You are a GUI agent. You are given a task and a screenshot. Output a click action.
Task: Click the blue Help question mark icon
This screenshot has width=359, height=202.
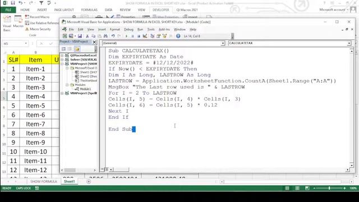[x=178, y=36]
